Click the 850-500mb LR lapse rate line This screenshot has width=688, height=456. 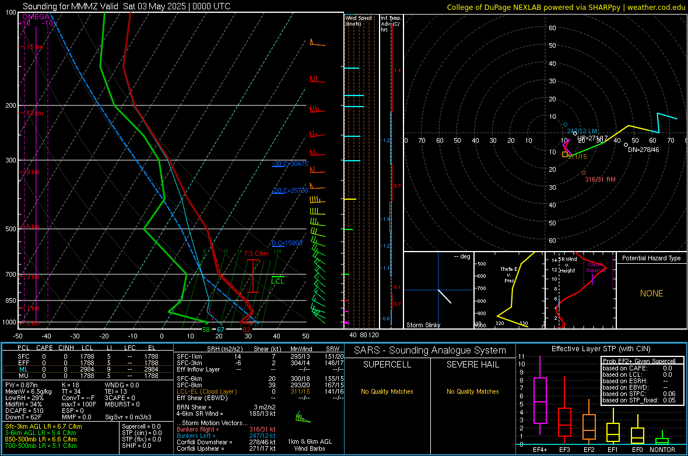(41, 439)
